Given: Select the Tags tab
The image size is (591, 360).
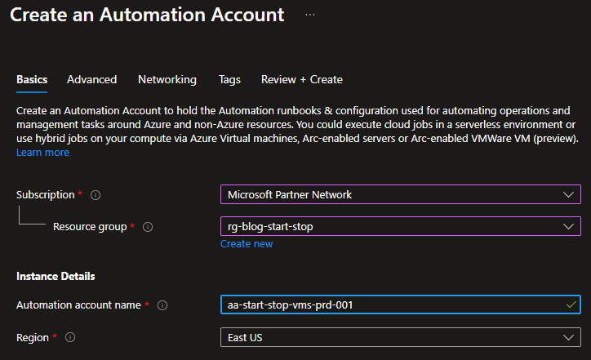Looking at the screenshot, I should pos(229,79).
